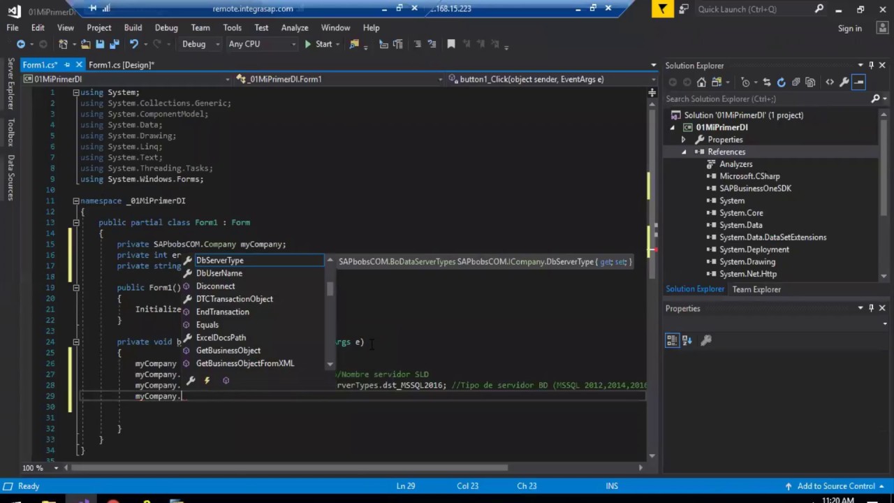Click the Pending Changes Filter icon

[747, 82]
